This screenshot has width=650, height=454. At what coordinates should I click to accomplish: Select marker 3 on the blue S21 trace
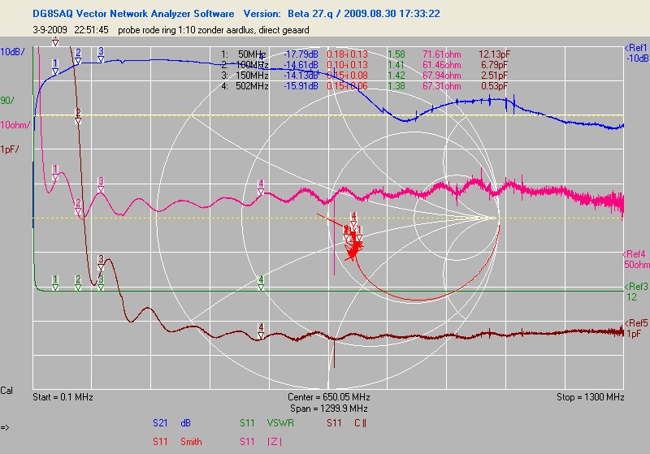coord(101,52)
